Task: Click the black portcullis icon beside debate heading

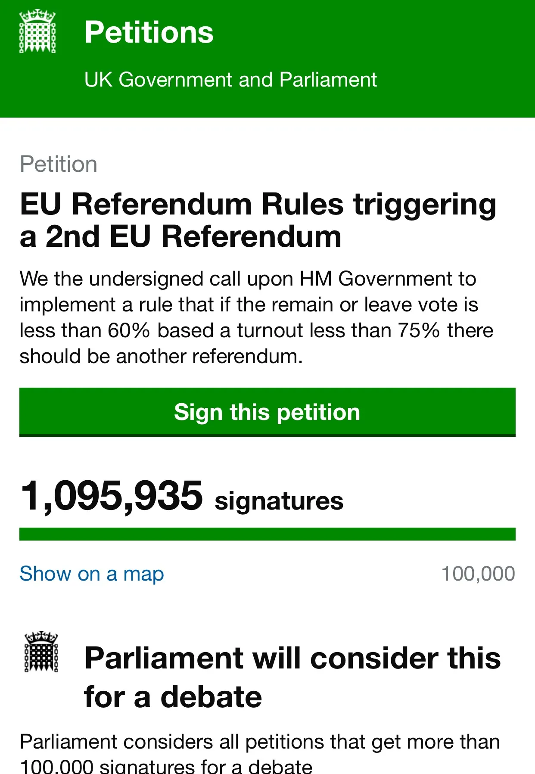Action: click(41, 652)
